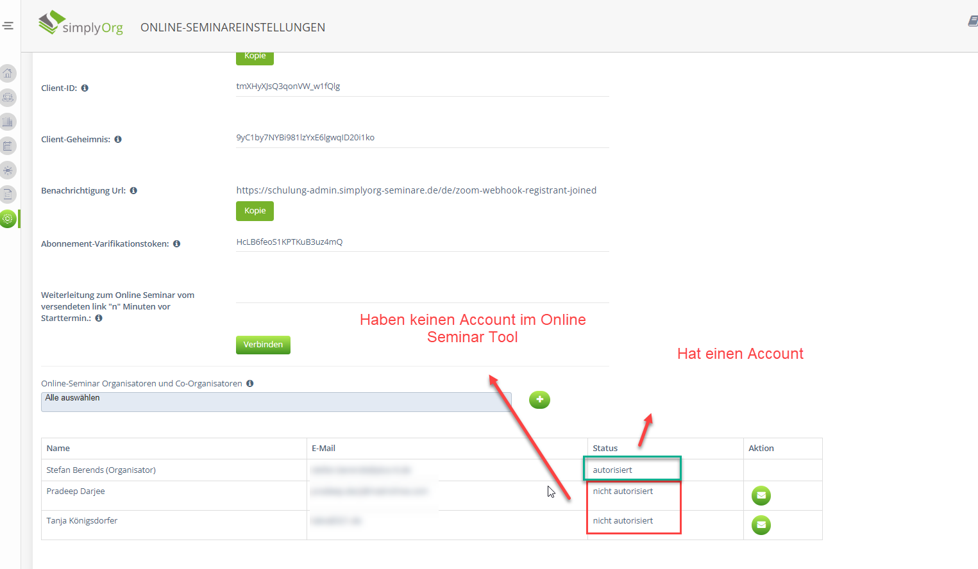Click the info icon beside Client-Geheimnis
The height and width of the screenshot is (569, 978).
pyautogui.click(x=118, y=140)
